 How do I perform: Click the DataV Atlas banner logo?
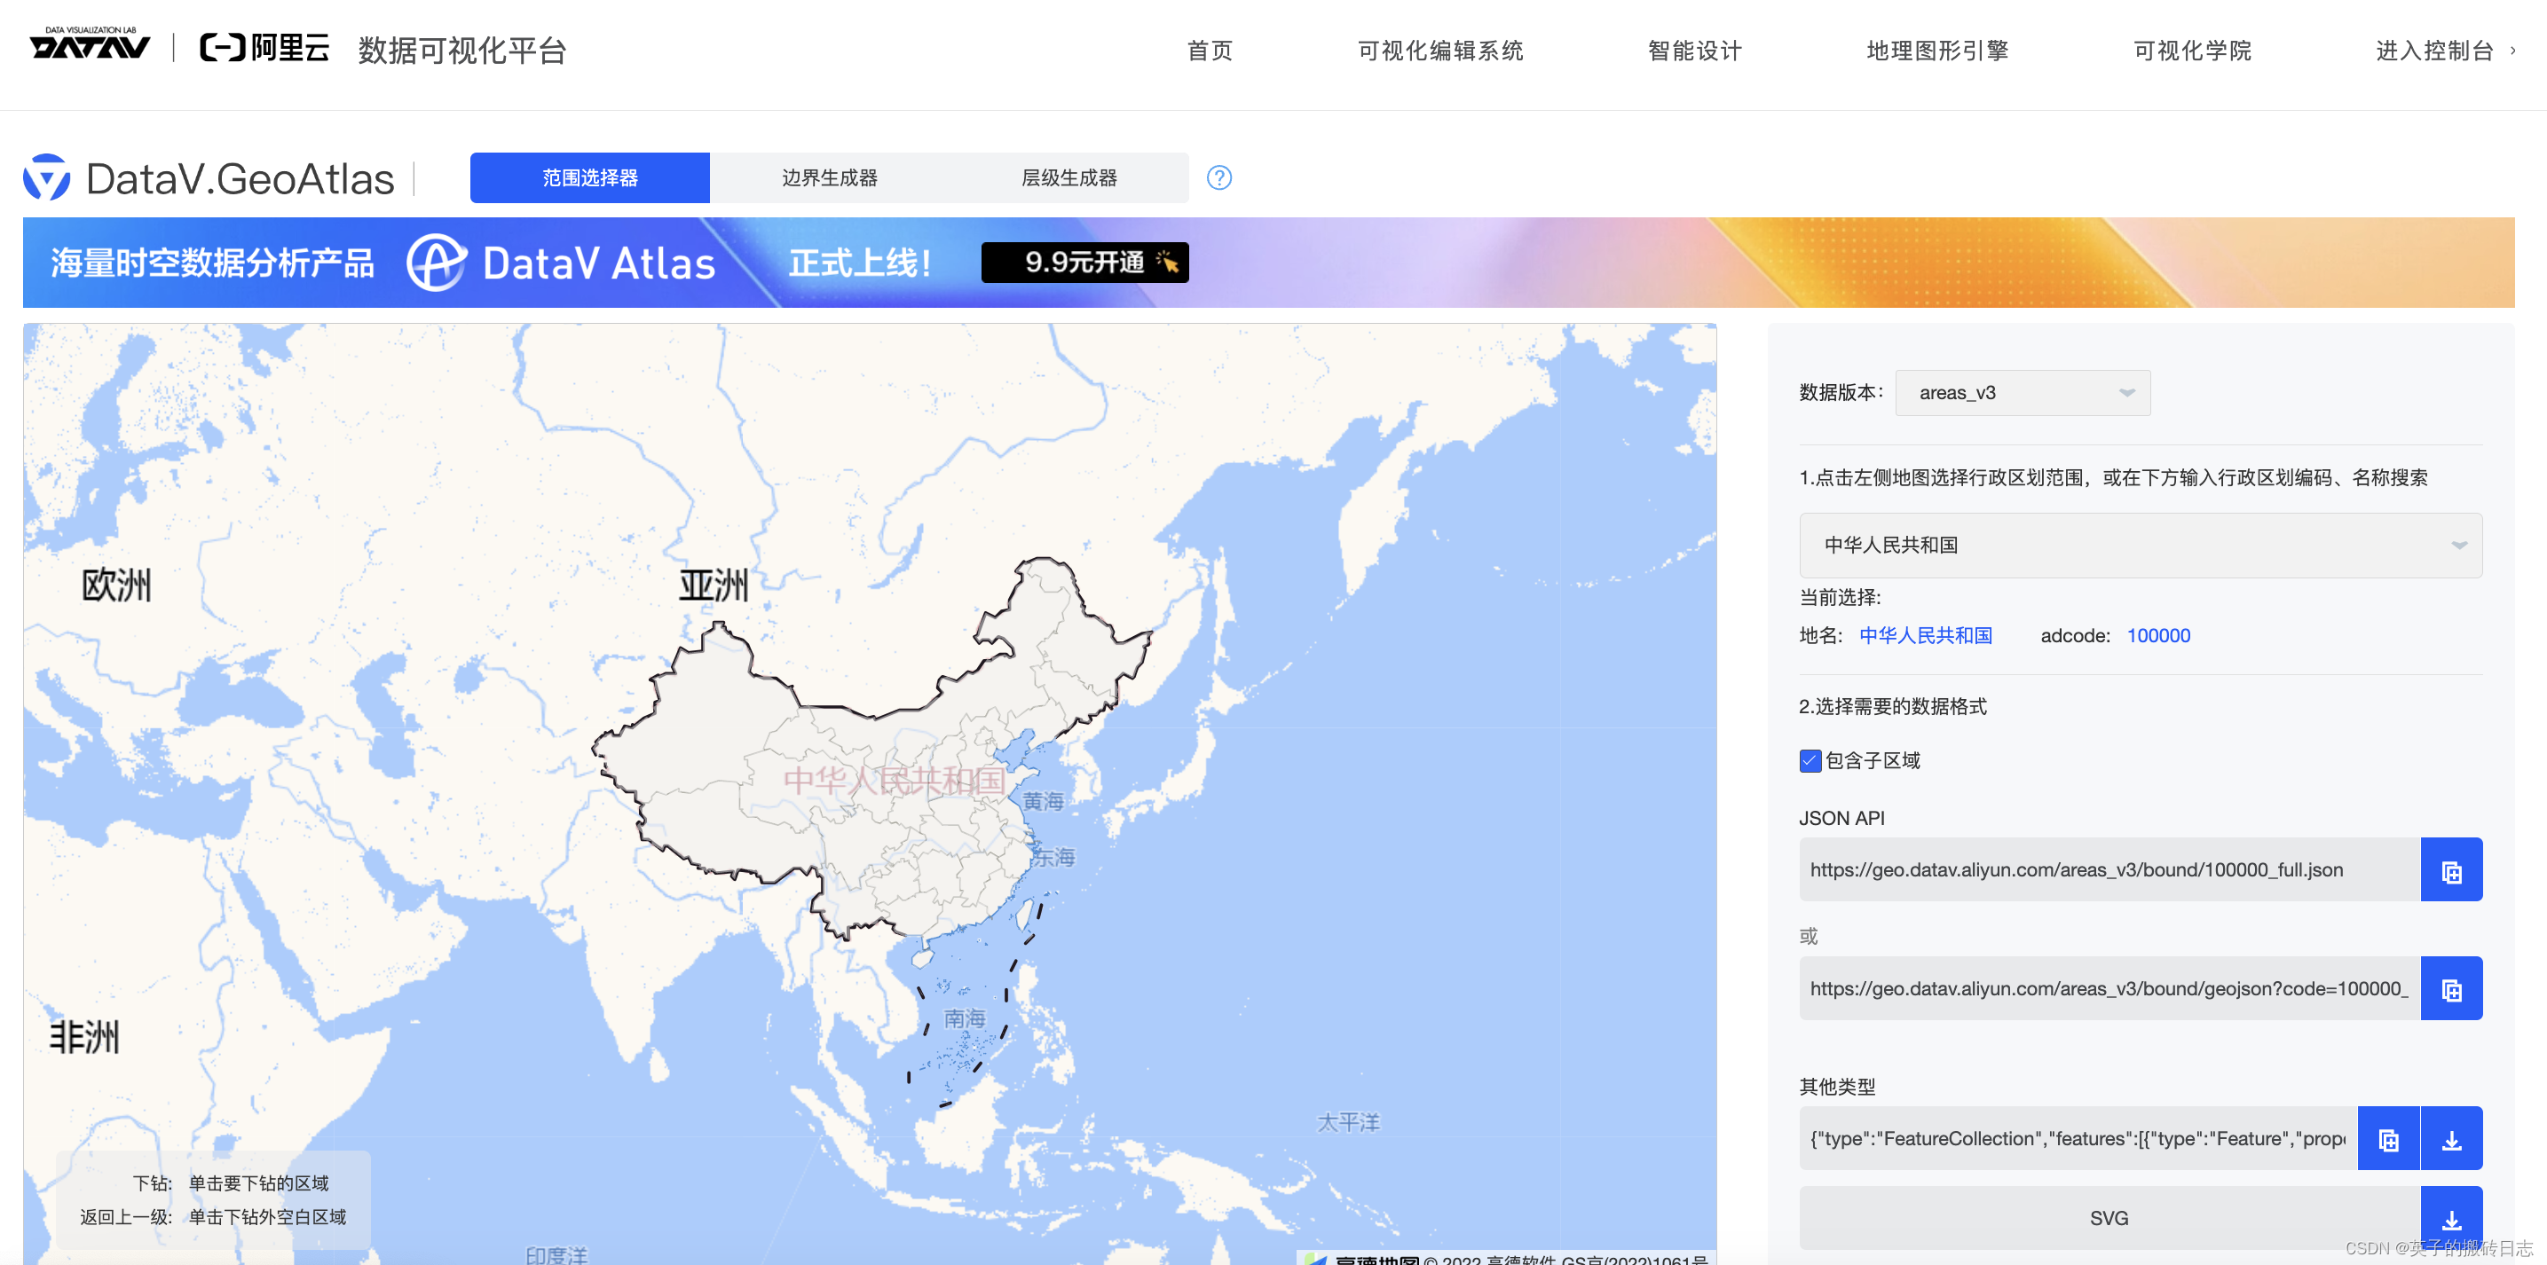[x=561, y=263]
